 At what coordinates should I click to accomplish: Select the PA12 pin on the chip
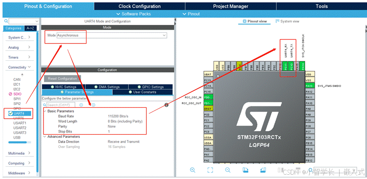click(310, 92)
